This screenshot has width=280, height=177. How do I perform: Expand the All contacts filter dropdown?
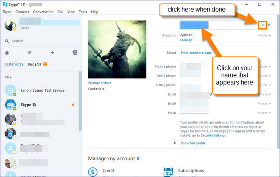pyautogui.click(x=8, y=77)
